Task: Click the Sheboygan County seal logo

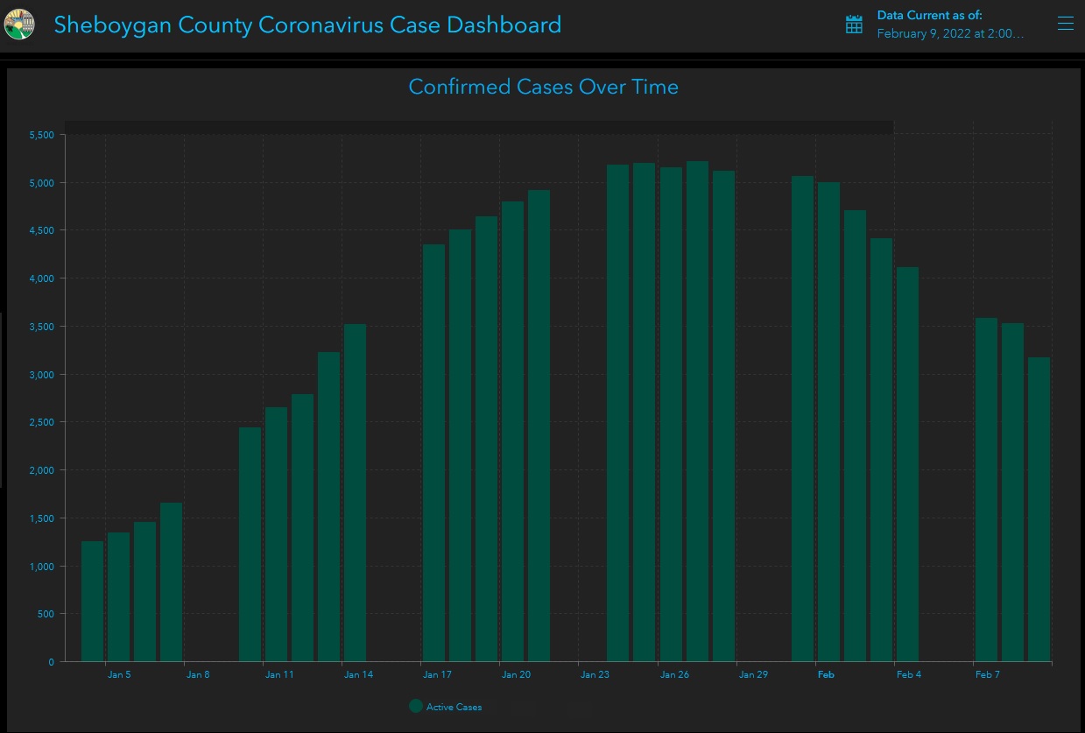Action: click(x=19, y=25)
